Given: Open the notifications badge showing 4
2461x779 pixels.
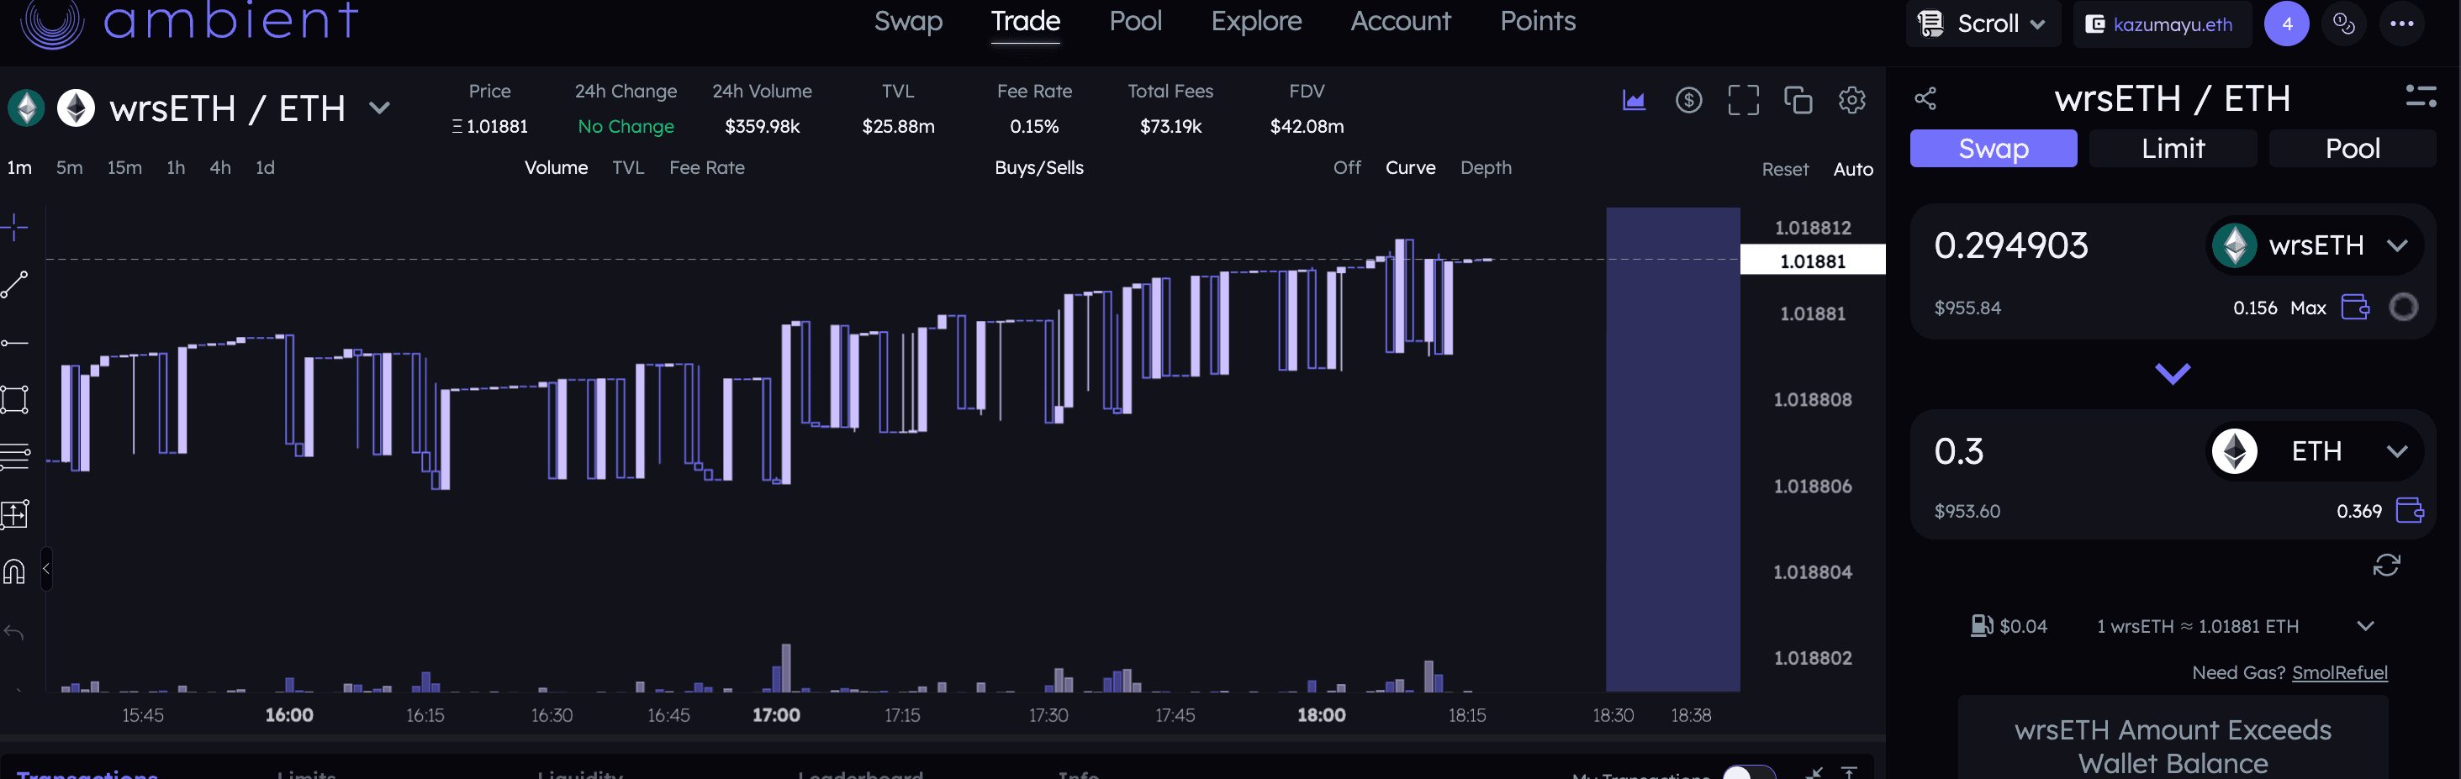Looking at the screenshot, I should 2286,24.
